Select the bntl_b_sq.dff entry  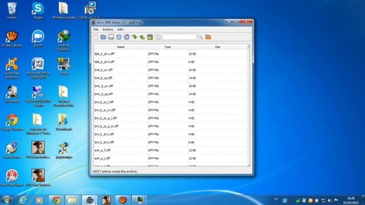[x=171, y=78]
